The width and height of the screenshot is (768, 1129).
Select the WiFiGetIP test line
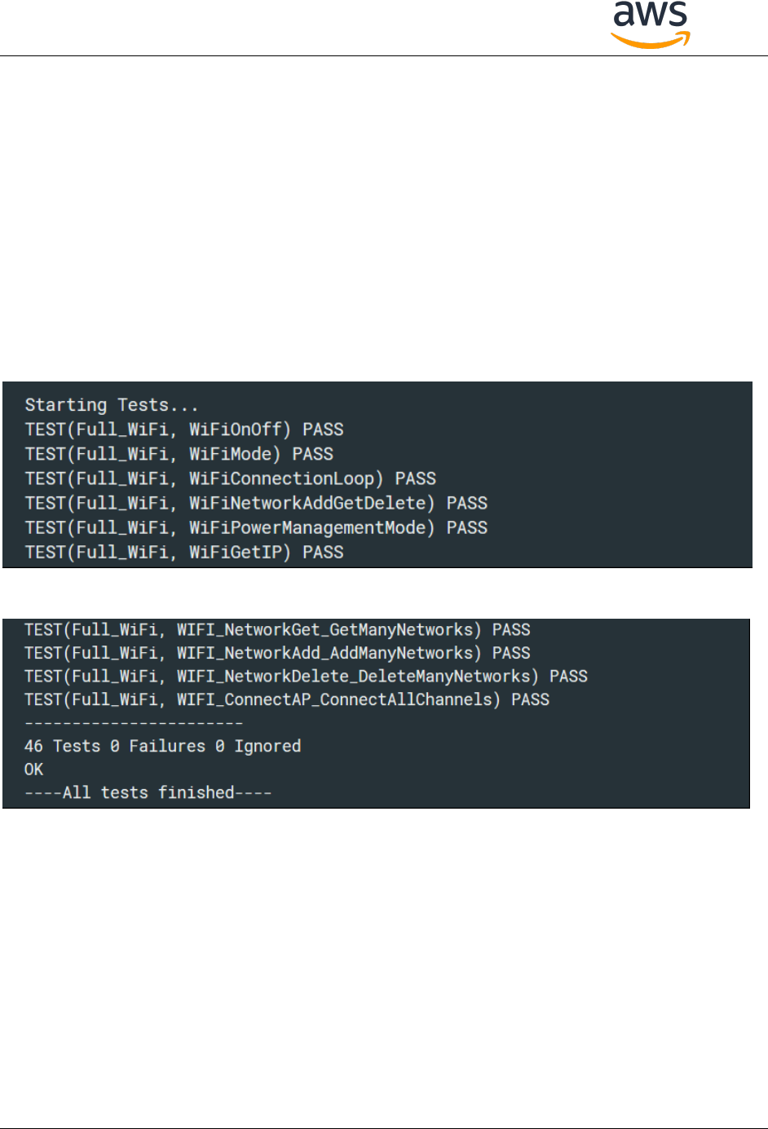tap(183, 552)
